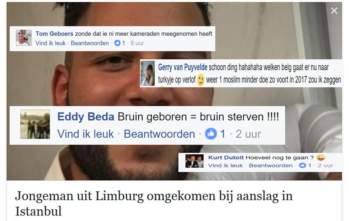Image resolution: width=349 pixels, height=221 pixels.
Task: Click 'Beantwoorden' under Eddy Beda comment
Action: (160, 134)
